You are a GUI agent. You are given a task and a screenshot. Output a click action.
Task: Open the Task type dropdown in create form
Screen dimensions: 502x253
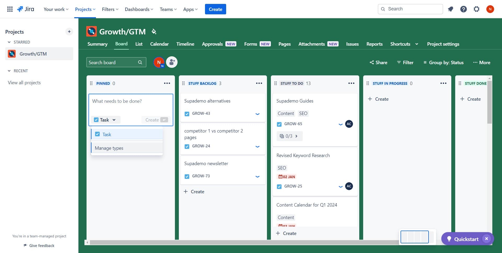(105, 120)
